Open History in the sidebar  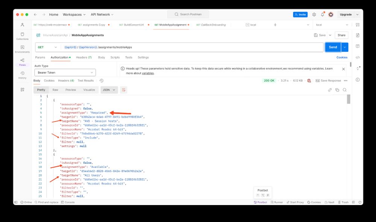[x=22, y=75]
